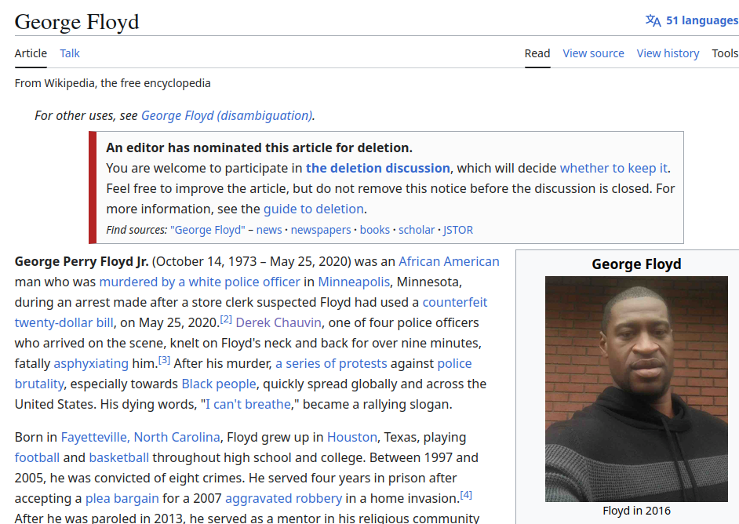Open 'murdered by a white police officer' link

coord(199,282)
